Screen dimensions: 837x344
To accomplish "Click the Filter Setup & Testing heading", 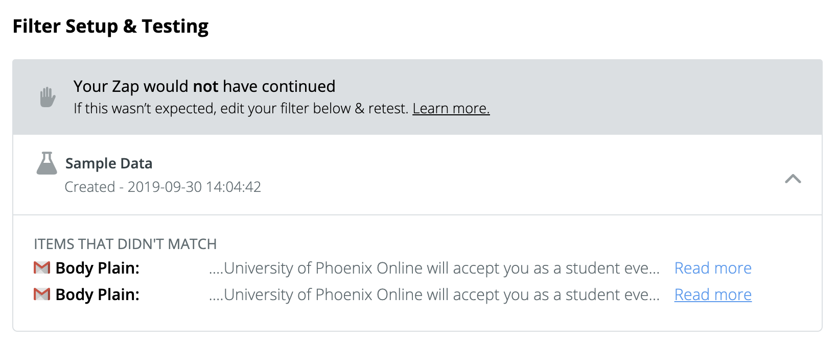I will [x=110, y=26].
